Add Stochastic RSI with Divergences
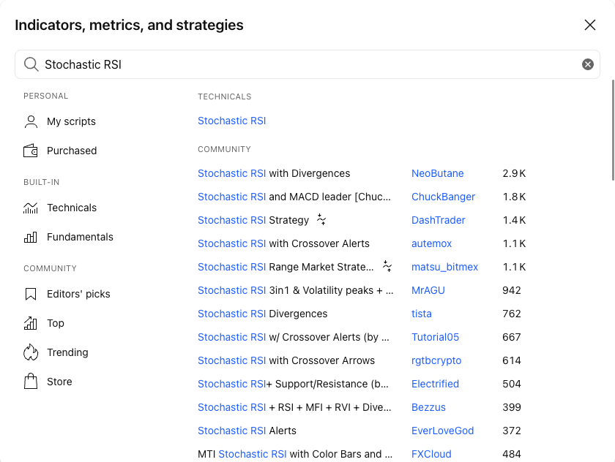615x462 pixels. (274, 173)
